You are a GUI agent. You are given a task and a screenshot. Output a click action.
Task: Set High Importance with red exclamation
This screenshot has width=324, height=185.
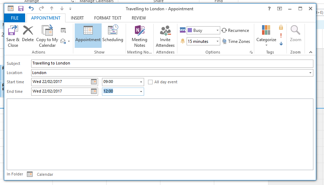(281, 35)
